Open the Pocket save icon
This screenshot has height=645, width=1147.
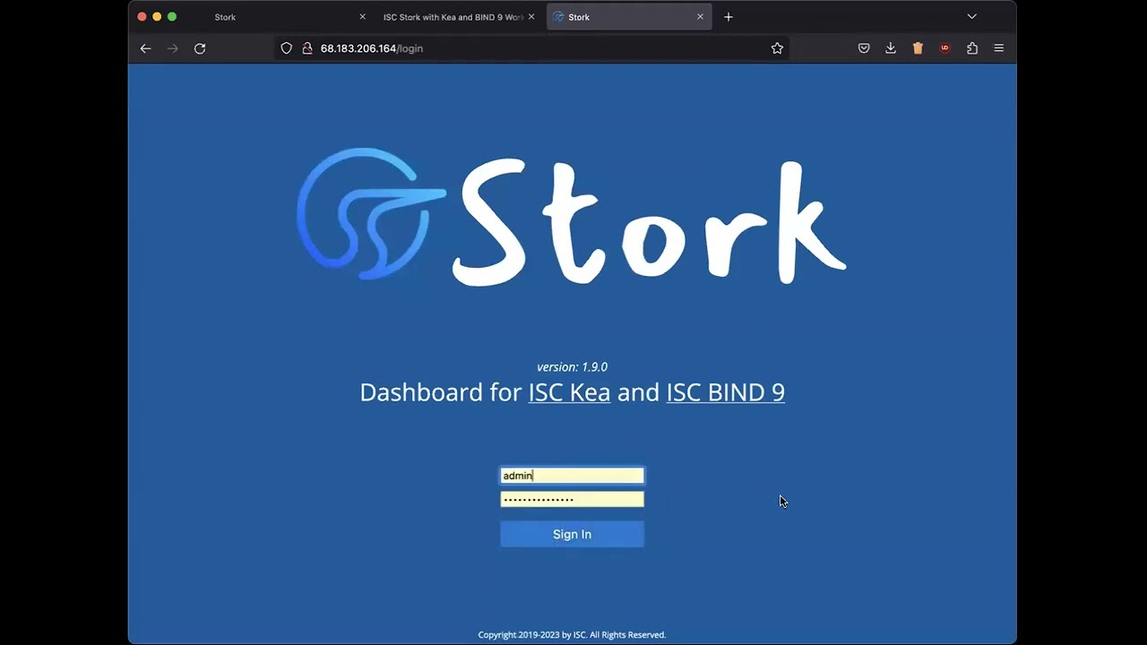point(864,48)
